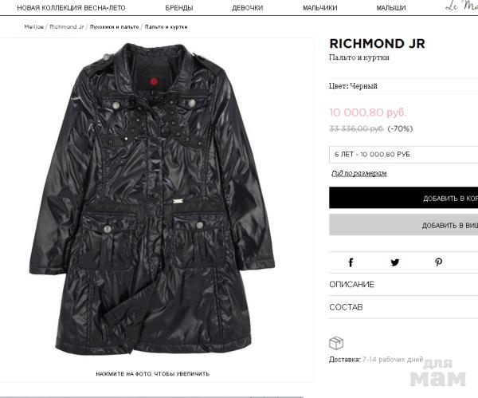Go to МАЛЬЧИКИ section

[x=319, y=8]
